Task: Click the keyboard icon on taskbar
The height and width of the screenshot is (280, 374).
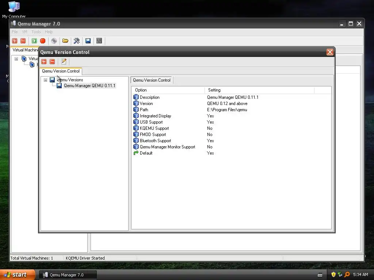Action: [320, 275]
